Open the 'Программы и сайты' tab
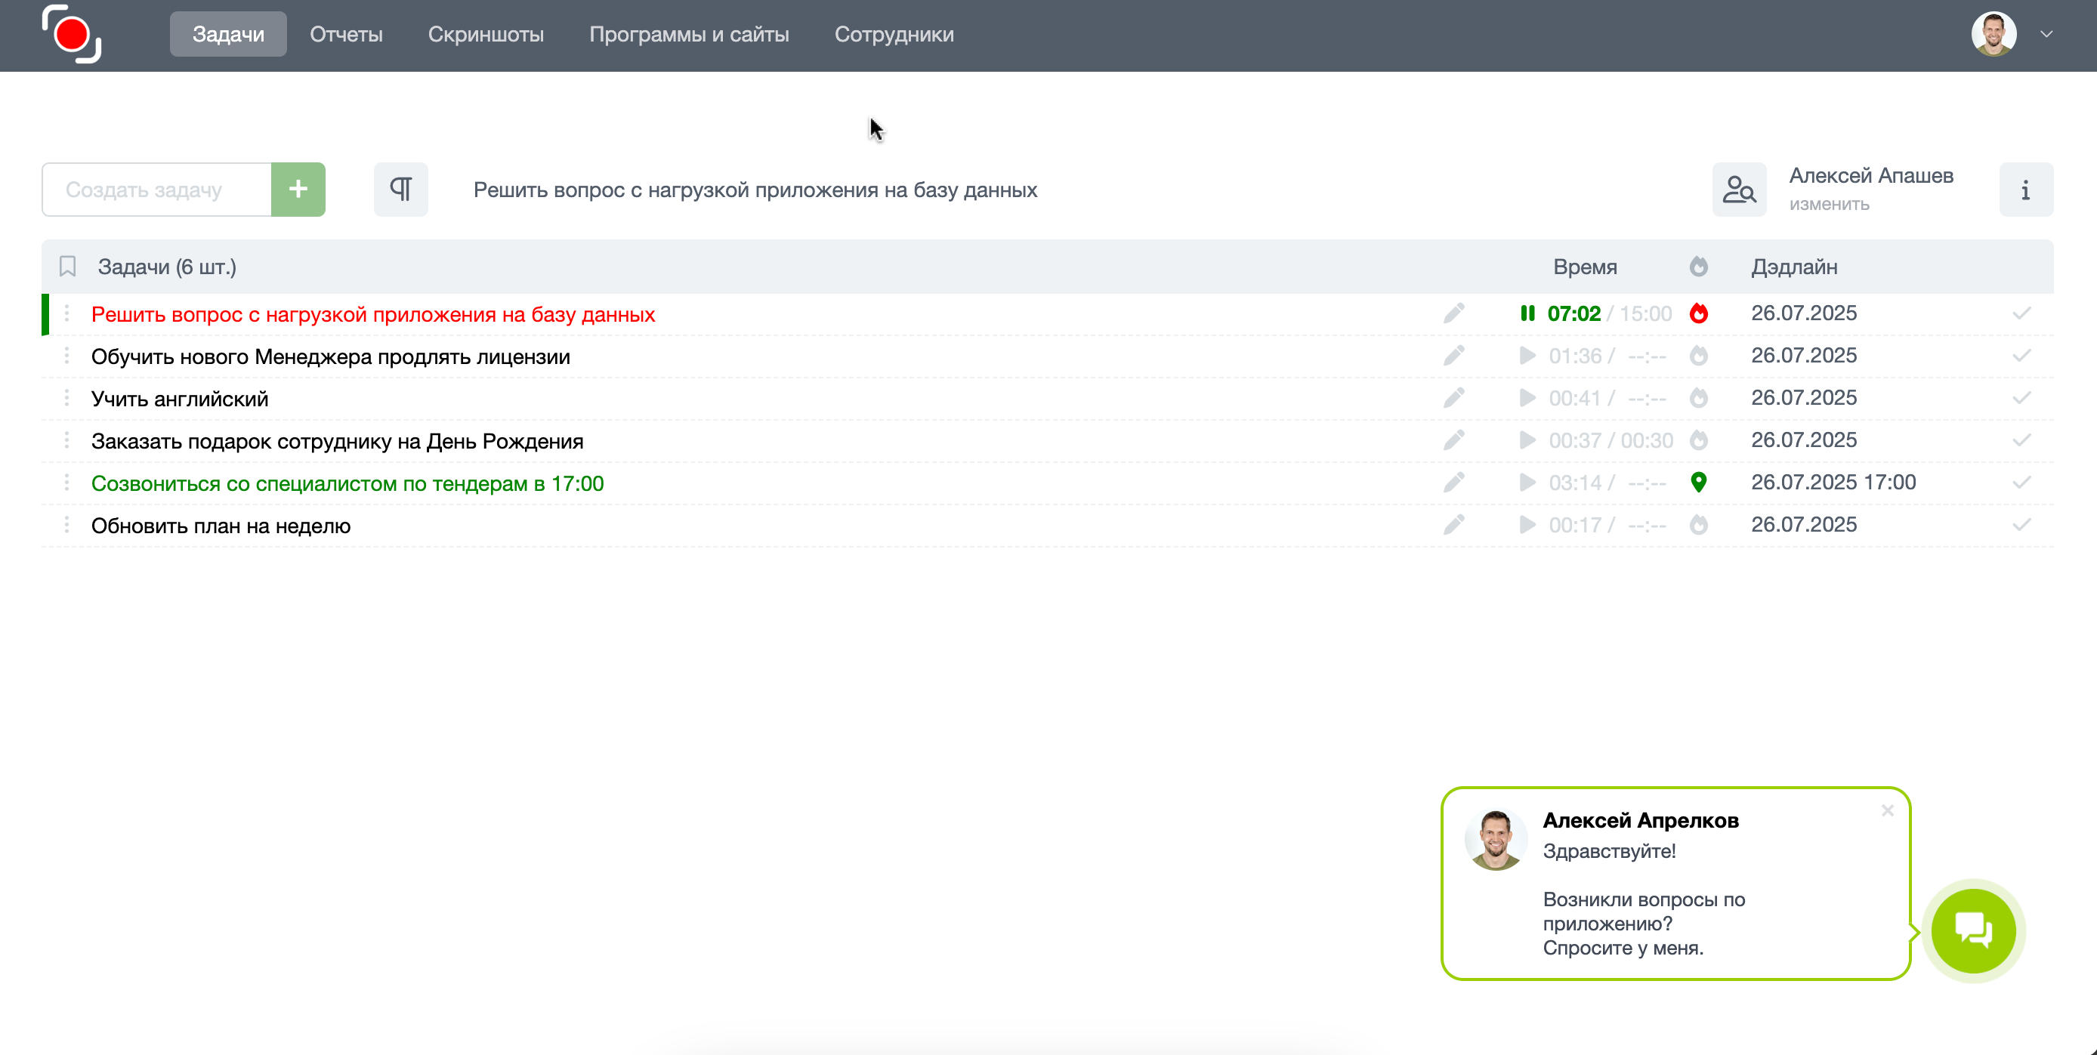Screen dimensions: 2097x1055 [x=689, y=34]
